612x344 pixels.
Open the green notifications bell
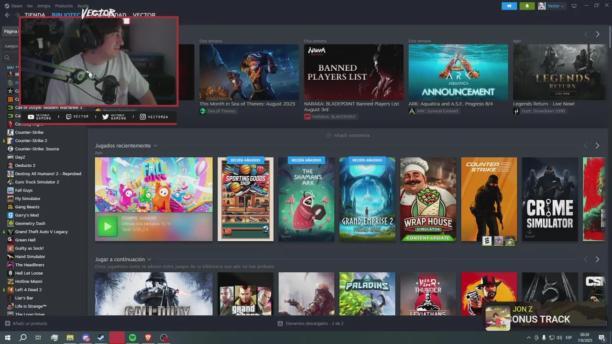527,6
